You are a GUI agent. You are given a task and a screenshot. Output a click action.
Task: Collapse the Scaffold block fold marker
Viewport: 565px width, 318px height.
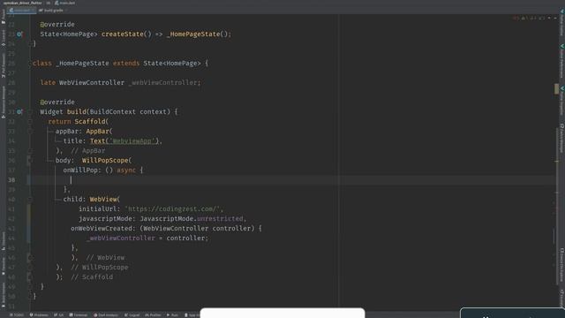tap(31, 122)
